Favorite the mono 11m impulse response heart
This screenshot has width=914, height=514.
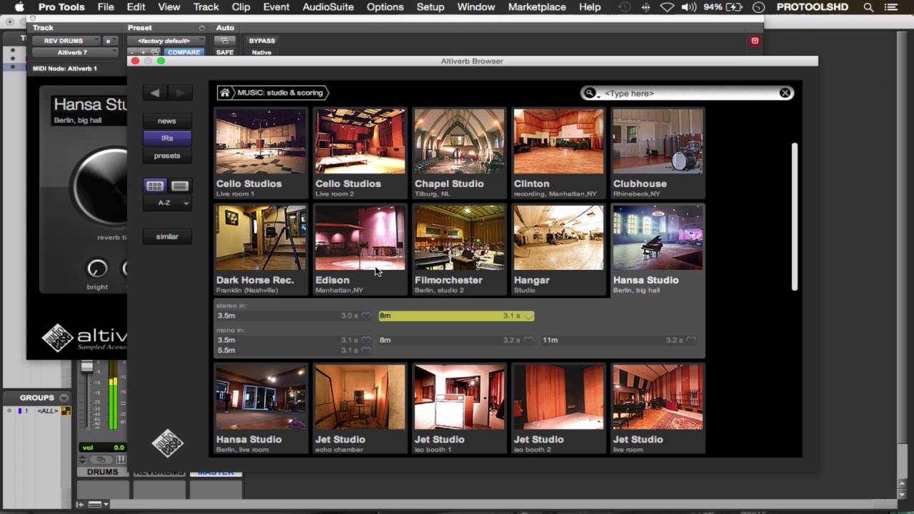[690, 341]
